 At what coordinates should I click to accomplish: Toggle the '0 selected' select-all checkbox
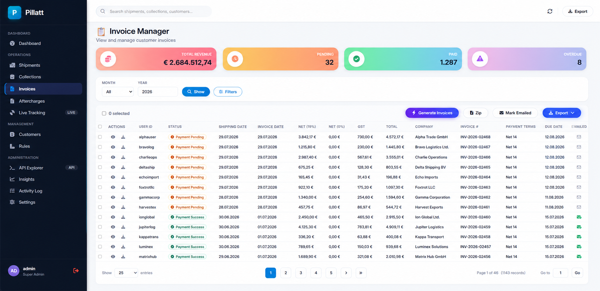(104, 113)
